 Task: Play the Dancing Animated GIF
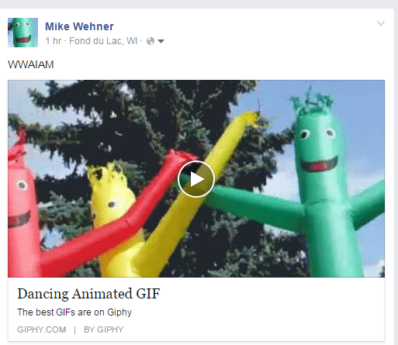click(196, 179)
